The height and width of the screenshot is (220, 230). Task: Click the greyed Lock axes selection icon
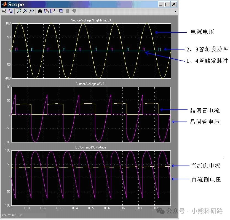click(67, 11)
